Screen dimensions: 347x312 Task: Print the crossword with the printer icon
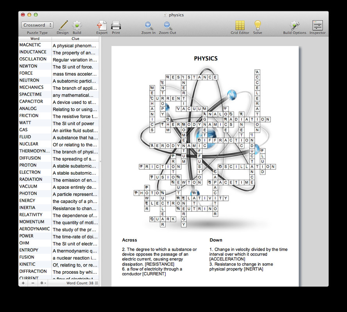(x=116, y=27)
